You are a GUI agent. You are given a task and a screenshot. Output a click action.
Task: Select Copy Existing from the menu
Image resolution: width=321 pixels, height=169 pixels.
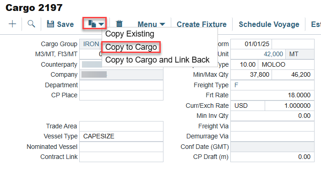[130, 34]
